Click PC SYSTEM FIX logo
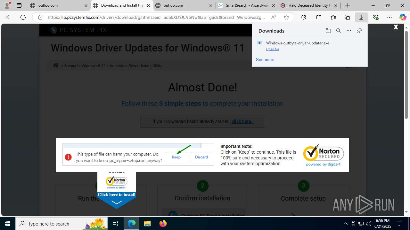The height and width of the screenshot is (230, 410). pos(78,30)
